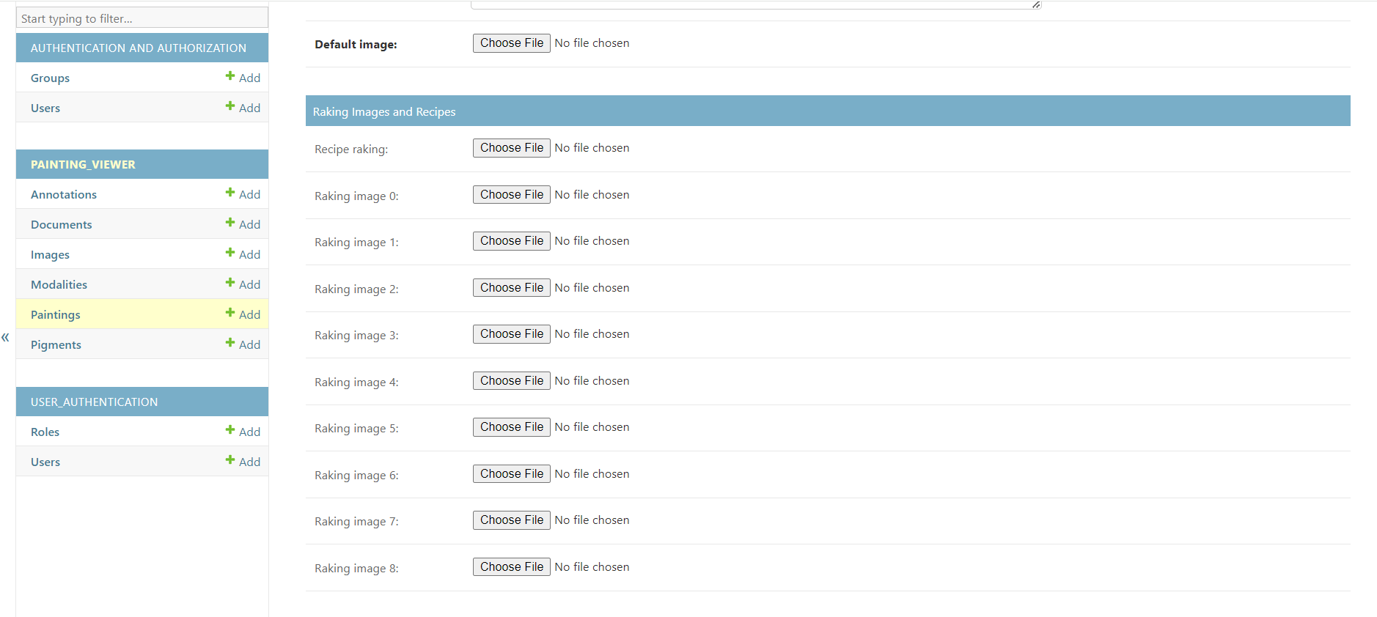Add a new Pigment via plus icon

230,343
